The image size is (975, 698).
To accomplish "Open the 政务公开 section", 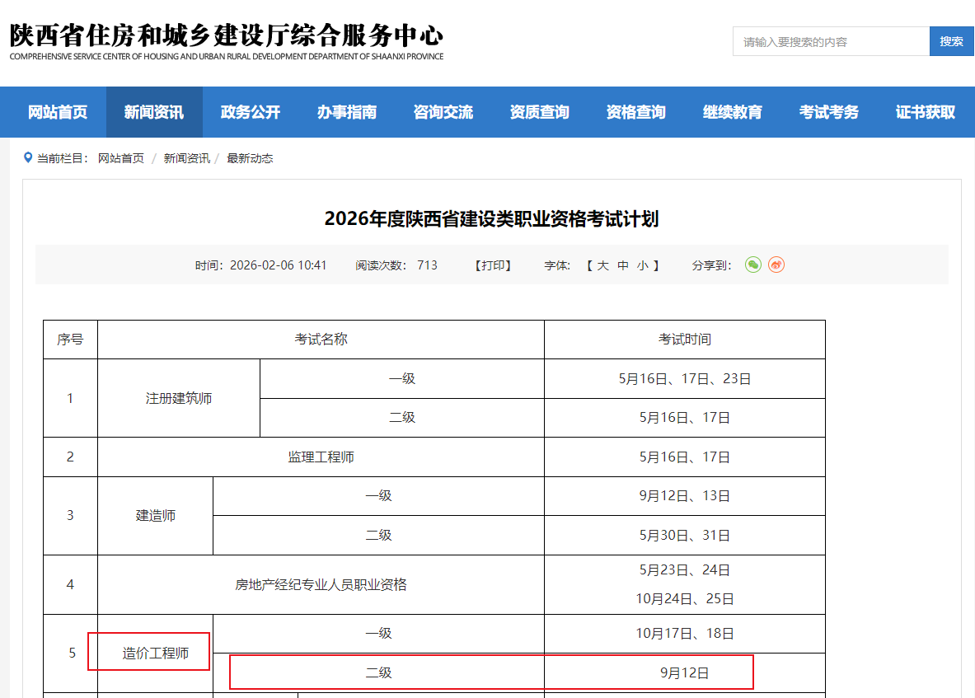I will [250, 111].
